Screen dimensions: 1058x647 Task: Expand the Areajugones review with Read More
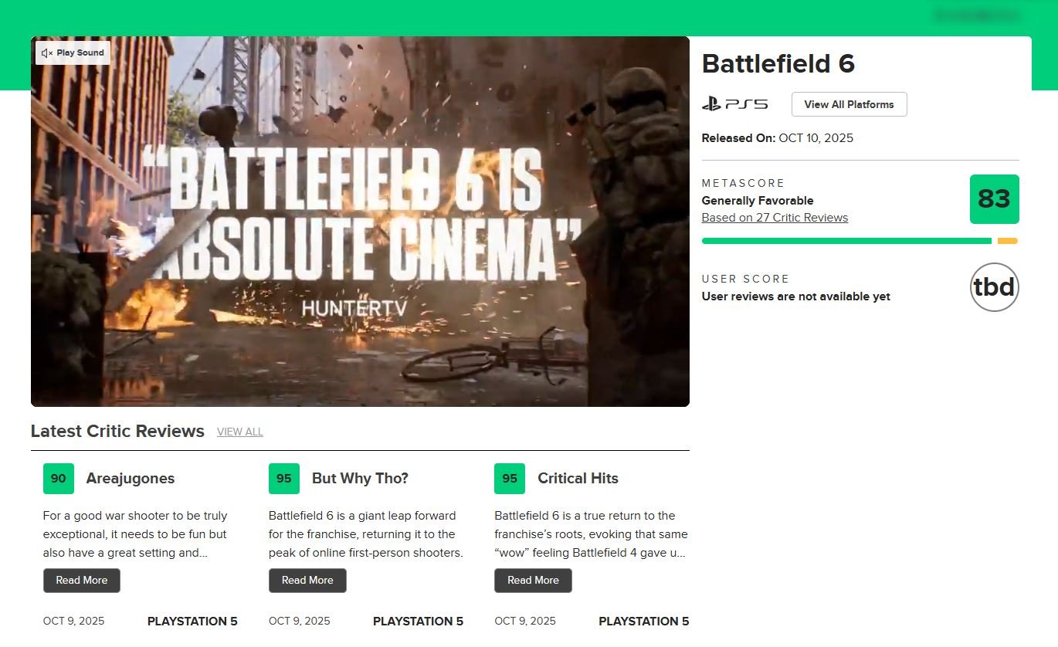tap(82, 581)
